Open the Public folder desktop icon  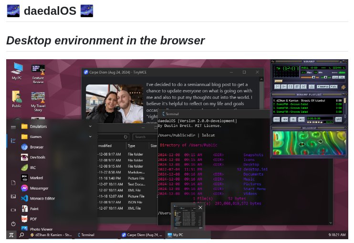[x=17, y=99]
